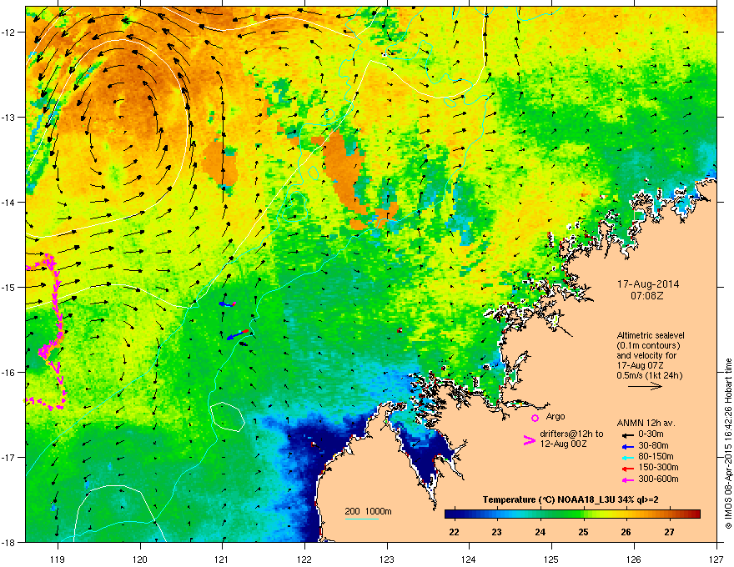This screenshot has width=734, height=567.
Task: Click the 0.5m/s velocity scale arrow
Action: pos(645,386)
